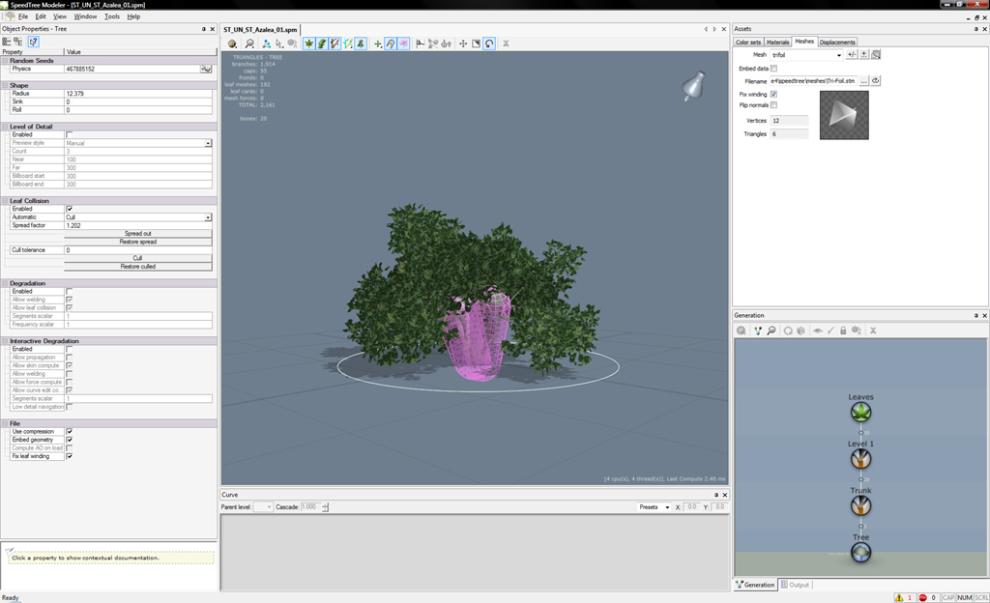The width and height of the screenshot is (990, 603).
Task: Click the magnifier zoom icon in viewport toolbar
Action: click(250, 43)
